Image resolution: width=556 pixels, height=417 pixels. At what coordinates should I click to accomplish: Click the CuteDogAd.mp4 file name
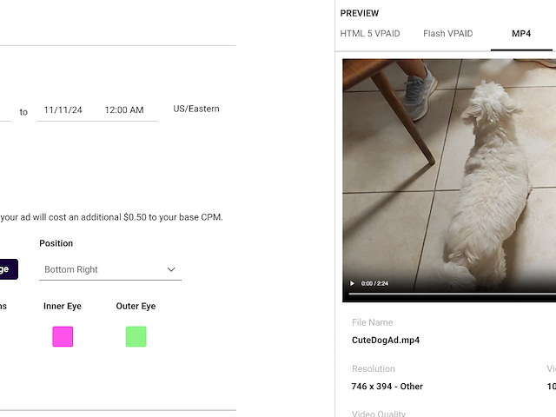(386, 341)
